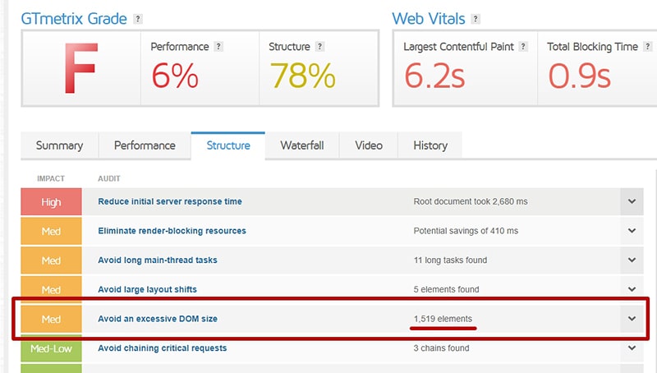Image resolution: width=657 pixels, height=373 pixels.
Task: Expand the excessive DOM size audit
Action: [632, 319]
